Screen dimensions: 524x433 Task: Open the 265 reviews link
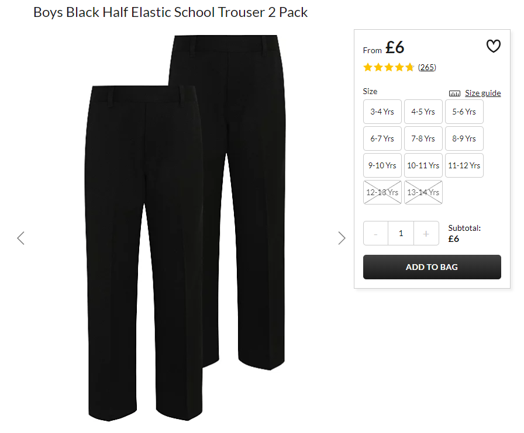pyautogui.click(x=427, y=67)
